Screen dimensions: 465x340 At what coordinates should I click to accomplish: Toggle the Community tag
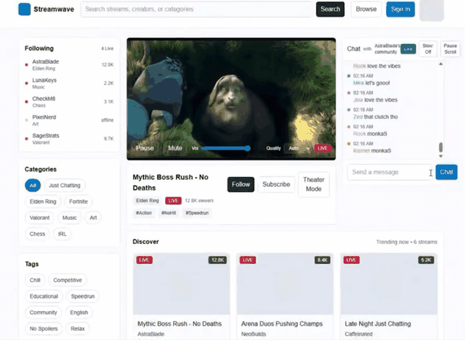(x=43, y=313)
